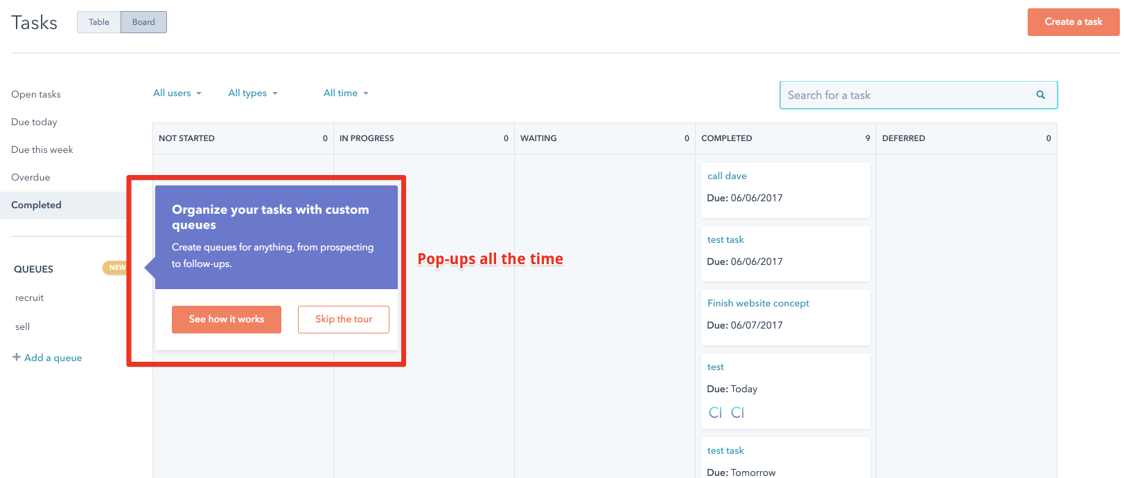Switch to the Board view

(143, 22)
